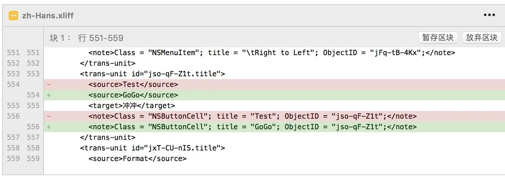Click the trans-unit id jxT-CU-nIS.title line
This screenshot has width=505, height=178.
(x=153, y=148)
